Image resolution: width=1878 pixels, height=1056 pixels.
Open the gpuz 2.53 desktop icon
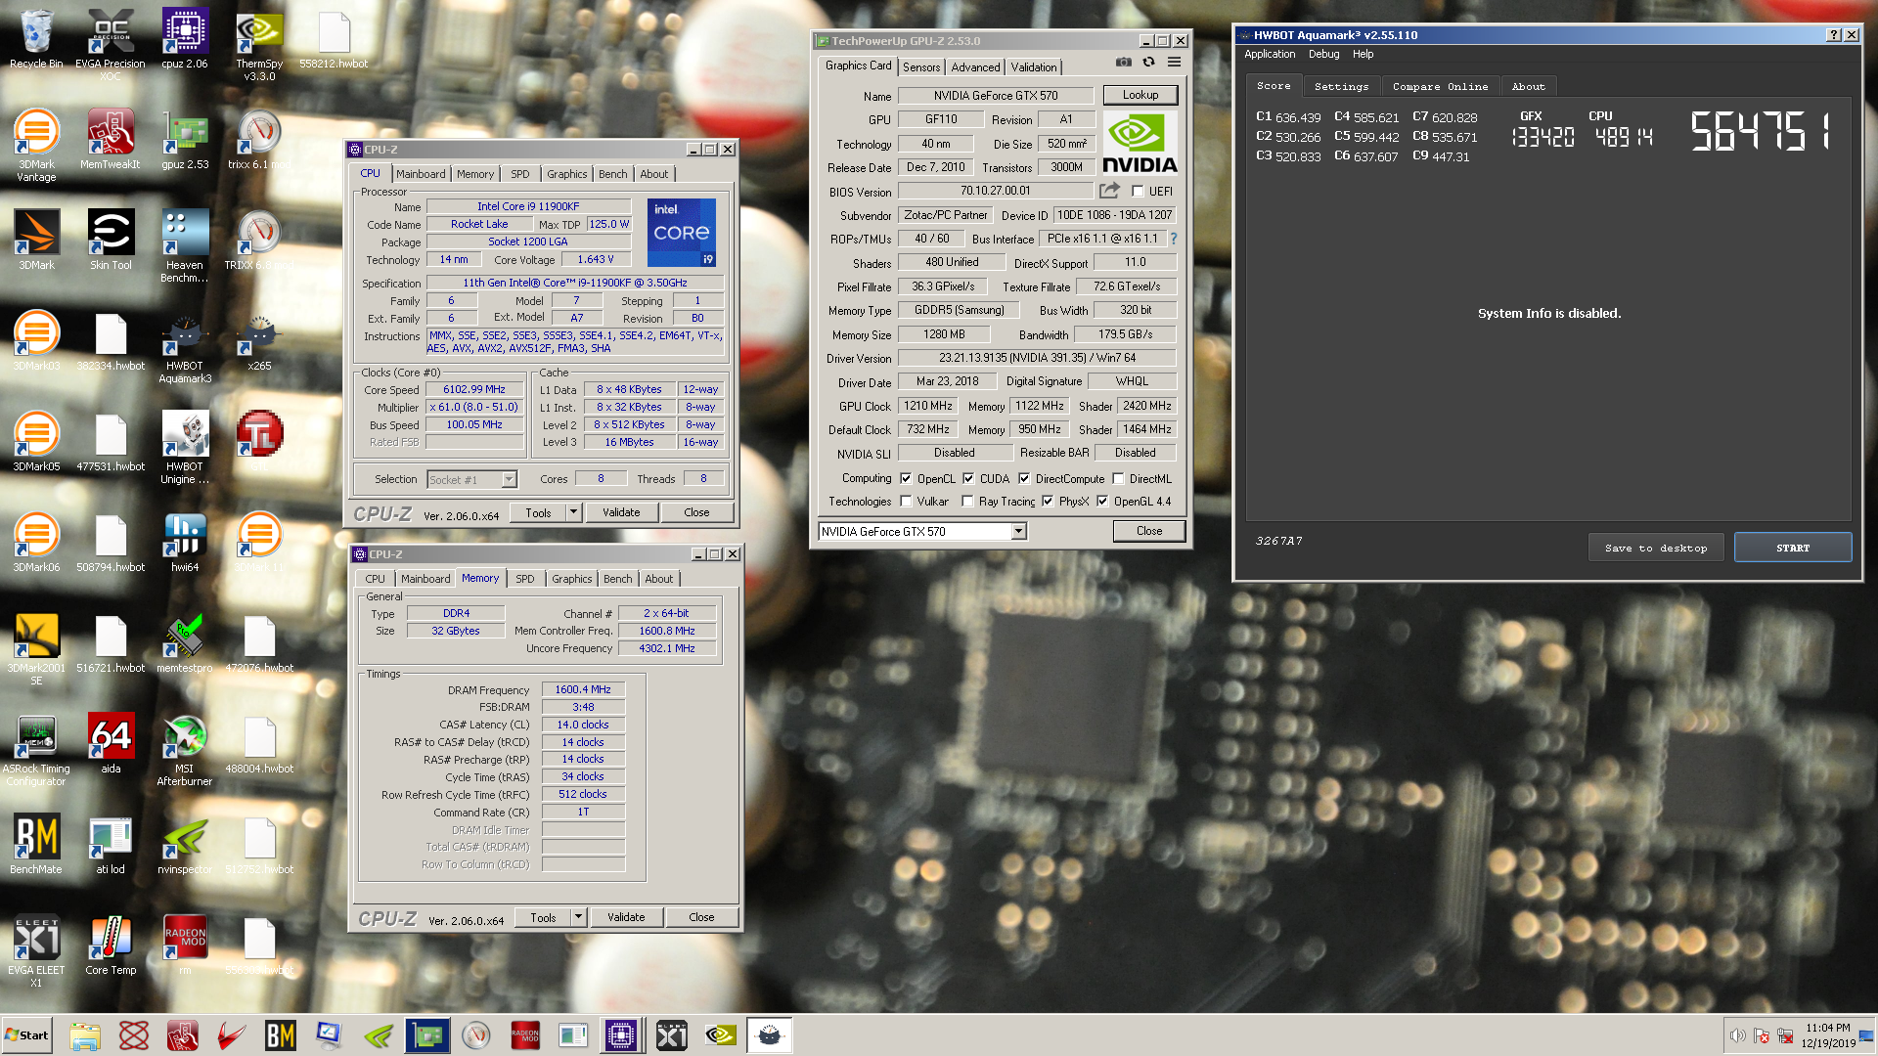coord(185,139)
